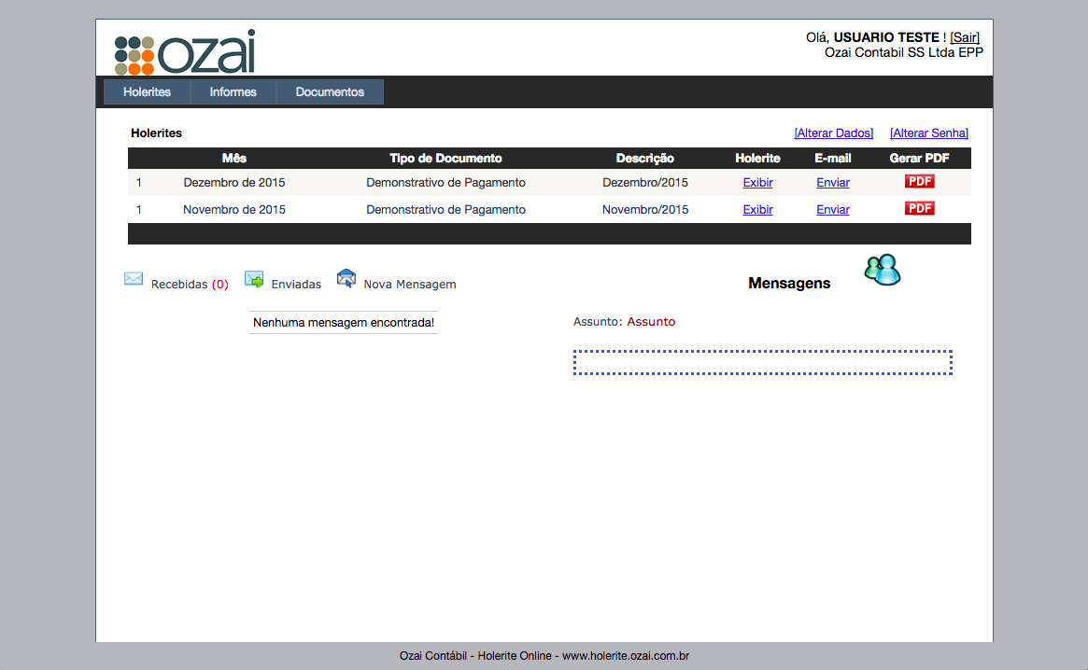This screenshot has width=1088, height=670.
Task: Click the Sair logout link
Action: click(x=965, y=37)
